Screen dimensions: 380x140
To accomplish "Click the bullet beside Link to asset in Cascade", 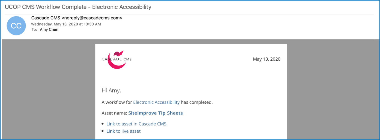I will [103, 124].
